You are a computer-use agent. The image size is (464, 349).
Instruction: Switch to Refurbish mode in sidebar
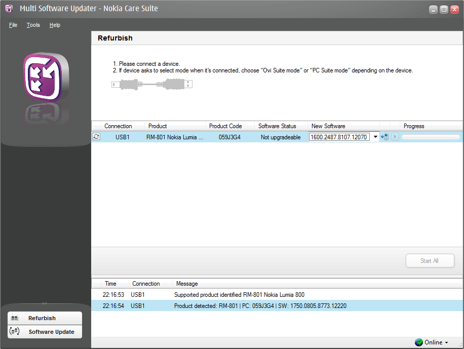click(x=45, y=318)
